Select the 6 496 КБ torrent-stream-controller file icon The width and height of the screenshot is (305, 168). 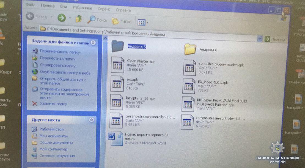187,122
